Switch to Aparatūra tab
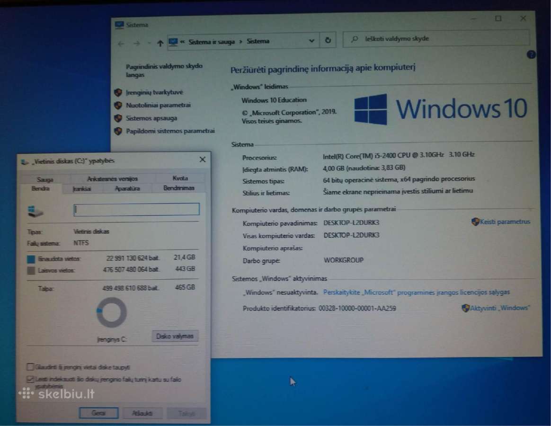The width and height of the screenshot is (551, 426). click(x=127, y=188)
